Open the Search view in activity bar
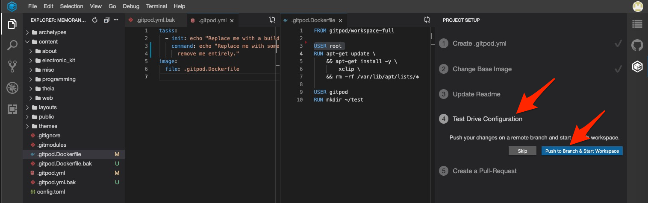The height and width of the screenshot is (203, 648). [12, 45]
